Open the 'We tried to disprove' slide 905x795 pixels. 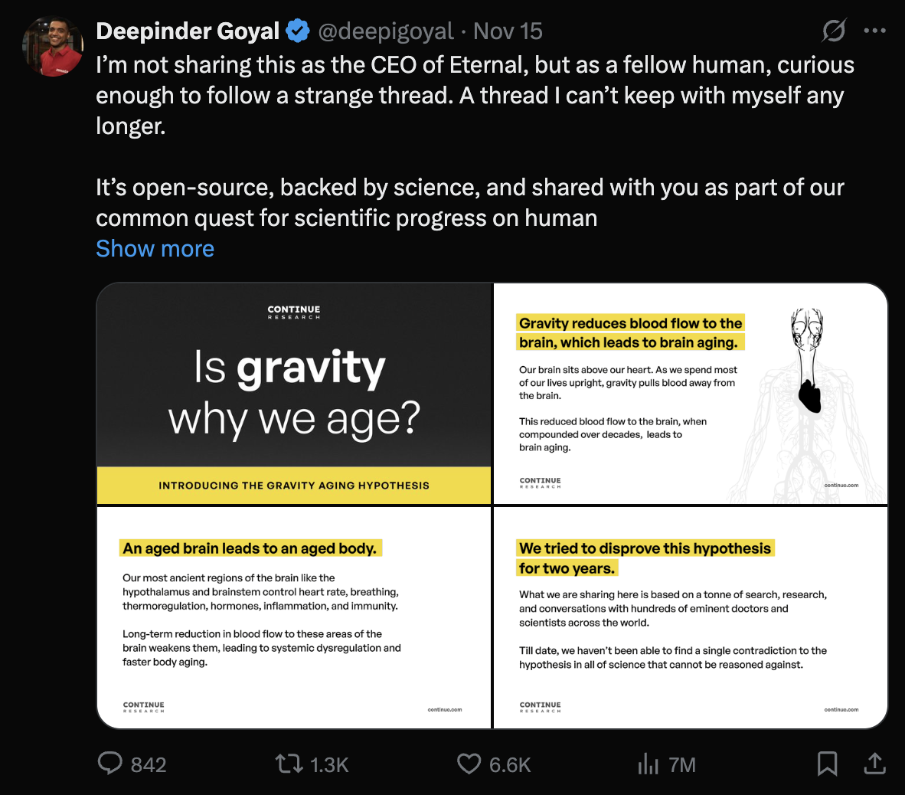click(x=691, y=617)
